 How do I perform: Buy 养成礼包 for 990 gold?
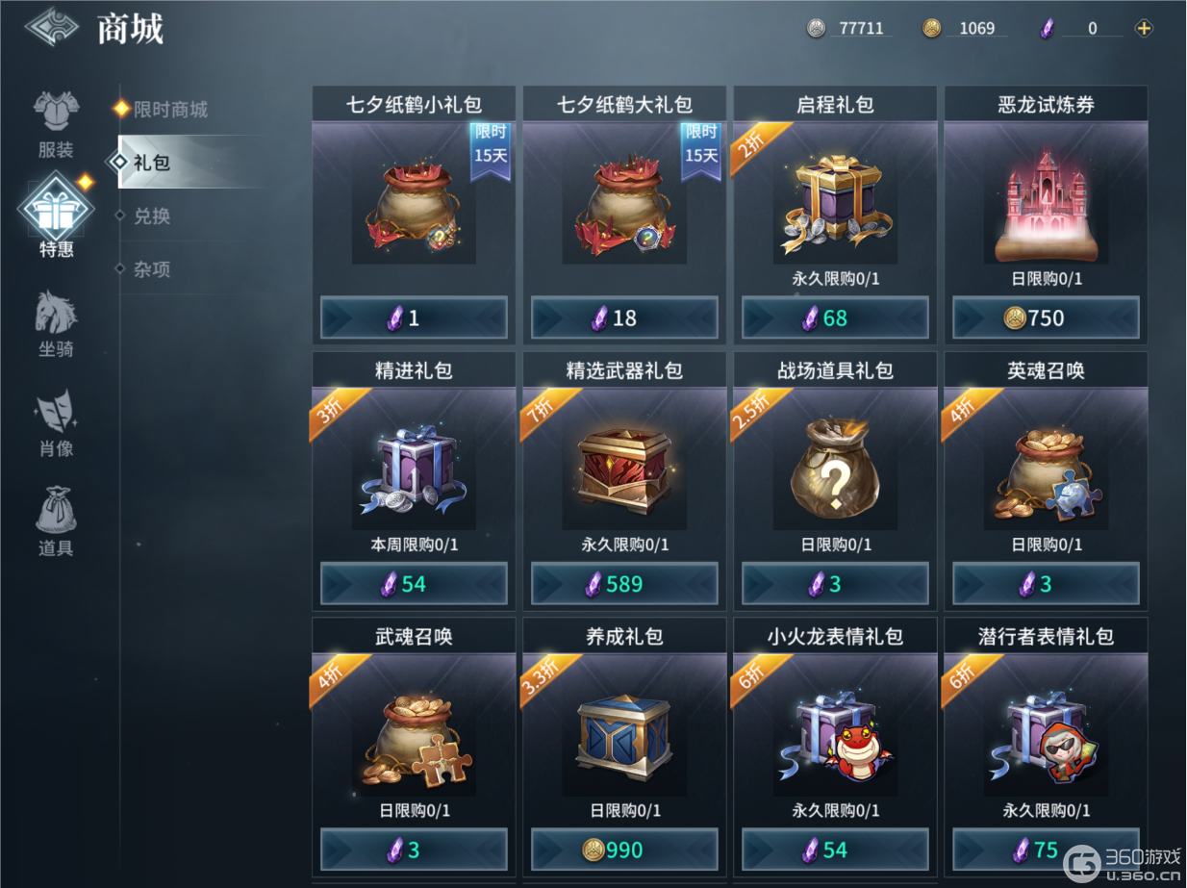coord(624,850)
